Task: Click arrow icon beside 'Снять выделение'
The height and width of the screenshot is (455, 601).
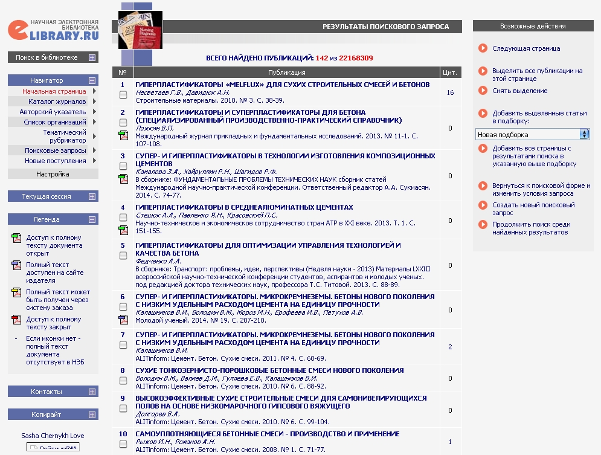Action: pos(483,91)
